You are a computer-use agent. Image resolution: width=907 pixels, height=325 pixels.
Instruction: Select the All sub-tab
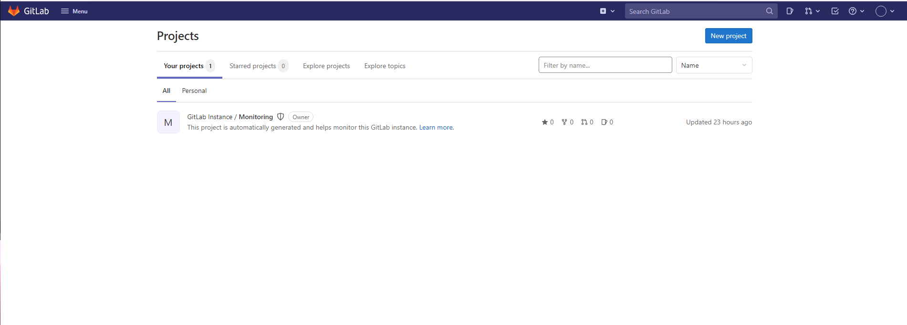click(x=167, y=91)
